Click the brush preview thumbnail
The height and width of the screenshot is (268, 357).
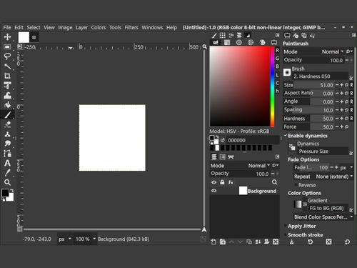pyautogui.click(x=287, y=72)
